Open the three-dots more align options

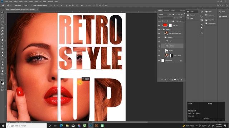(82, 6)
